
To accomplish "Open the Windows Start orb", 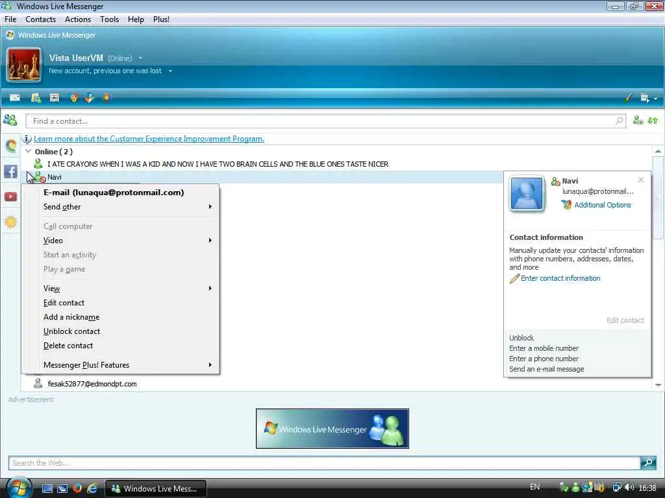I will pyautogui.click(x=19, y=488).
